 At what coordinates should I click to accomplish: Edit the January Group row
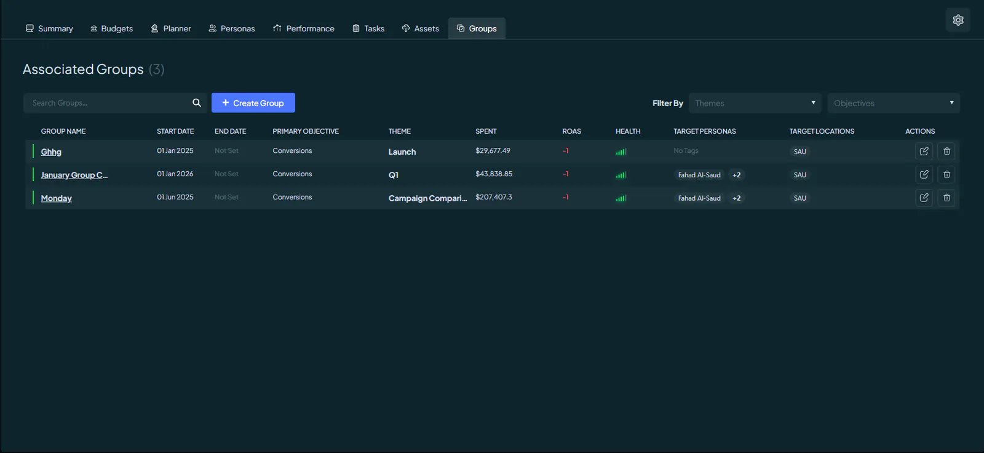(924, 174)
